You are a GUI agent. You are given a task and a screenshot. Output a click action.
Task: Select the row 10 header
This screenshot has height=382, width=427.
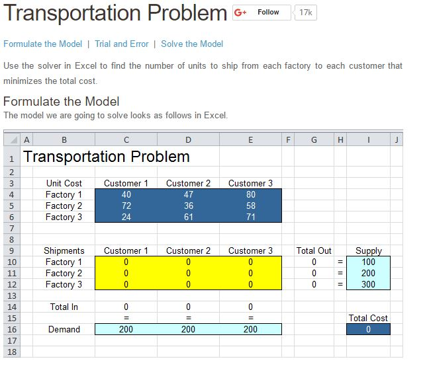[x=10, y=262]
